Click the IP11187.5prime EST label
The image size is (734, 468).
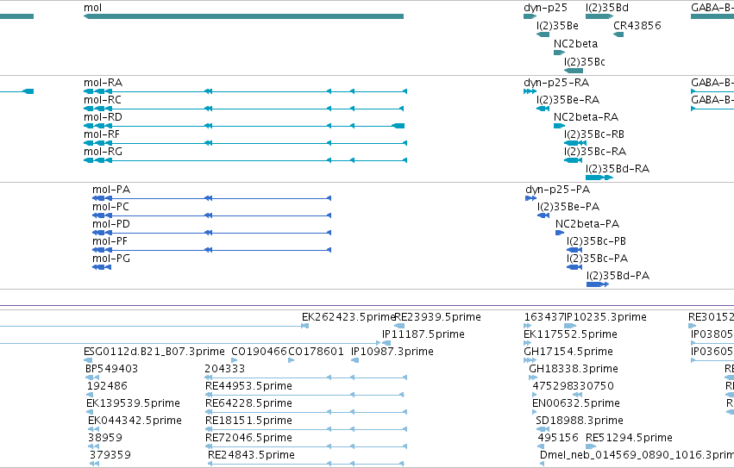(x=423, y=335)
